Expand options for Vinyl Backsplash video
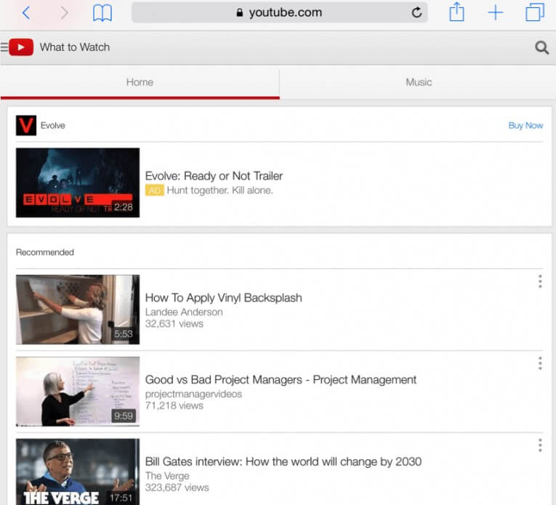Viewport: 556px width, 505px height. pos(540,281)
